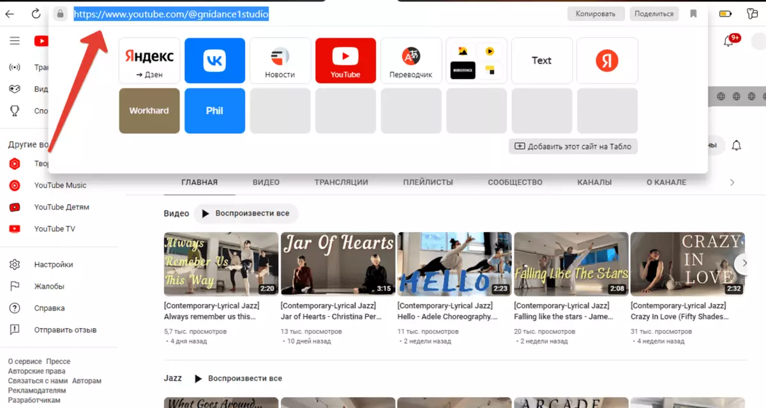
Task: Switch to the ТРАНСЛЯЦИИ tab
Action: 341,182
